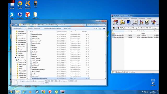Image resolution: width=167 pixels, height=94 pixels.
Task: Open the Файл menu in WinRAR
Action: [114, 19]
